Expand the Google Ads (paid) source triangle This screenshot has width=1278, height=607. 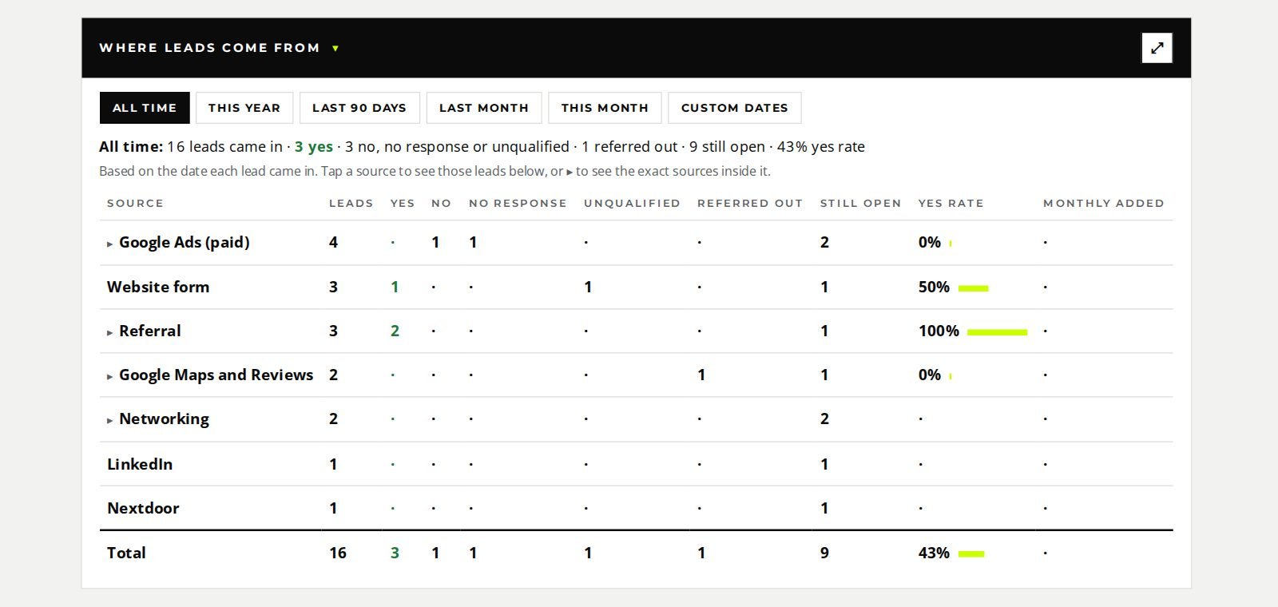pyautogui.click(x=110, y=244)
